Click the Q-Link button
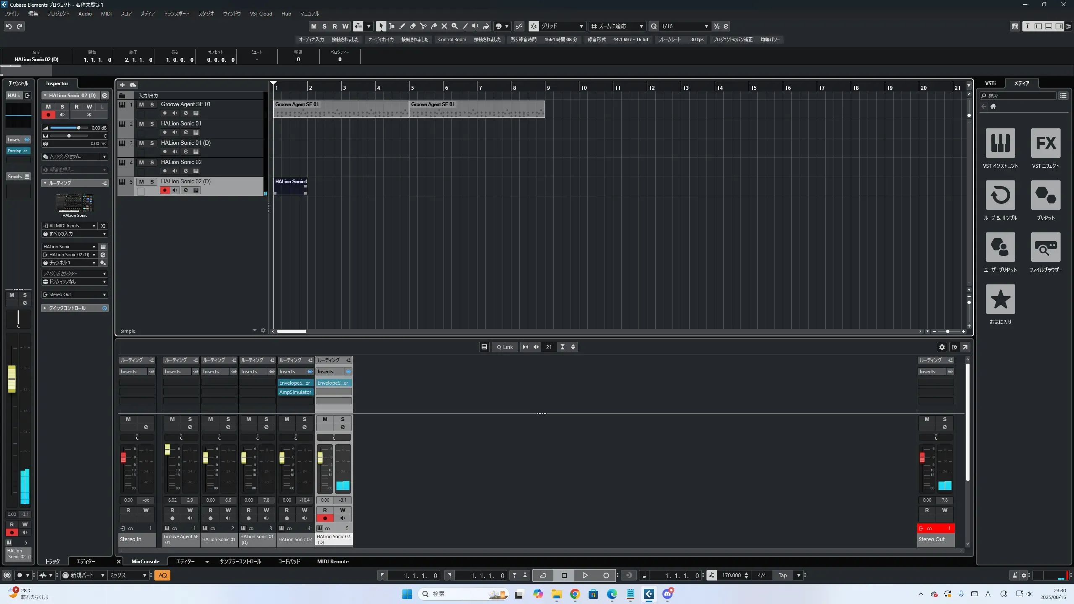 [505, 347]
